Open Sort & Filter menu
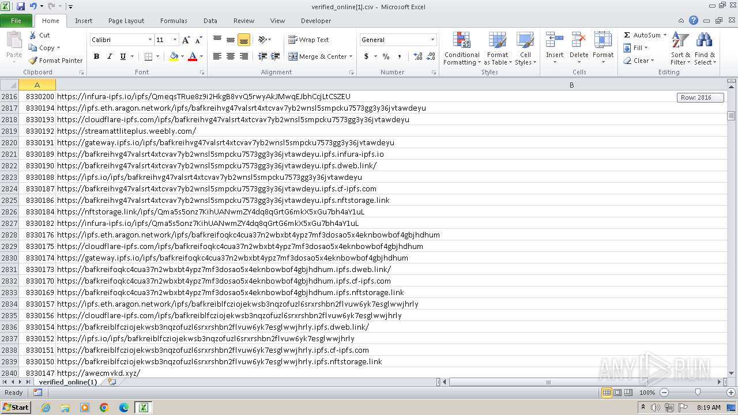This screenshot has width=738, height=415. coord(680,49)
